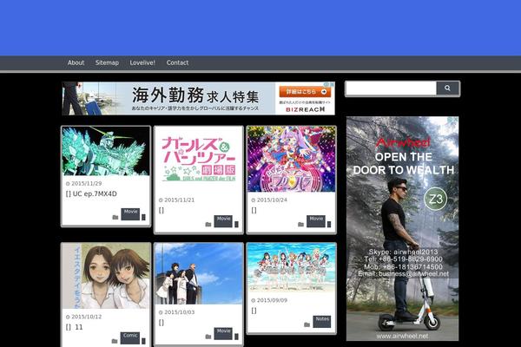Click Comic tag on 2015/10/12 post
The width and height of the screenshot is (521, 347).
pos(130,338)
